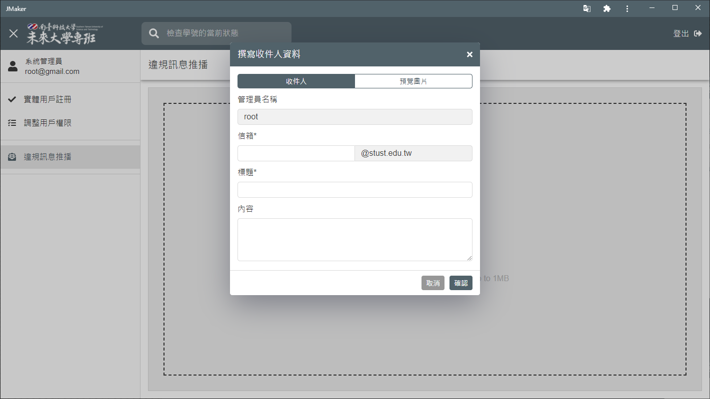This screenshot has height=399, width=710.
Task: Focus the 信箱 email username field
Action: (x=296, y=153)
